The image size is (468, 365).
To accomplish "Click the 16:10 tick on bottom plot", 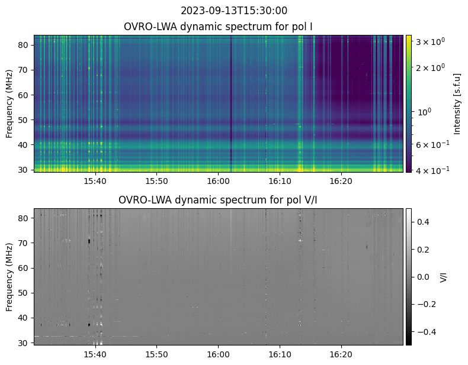I will [x=280, y=354].
